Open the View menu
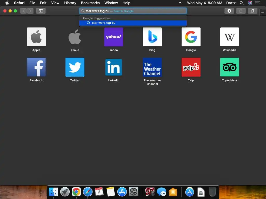This screenshot has width=266, height=199. tap(55, 3)
